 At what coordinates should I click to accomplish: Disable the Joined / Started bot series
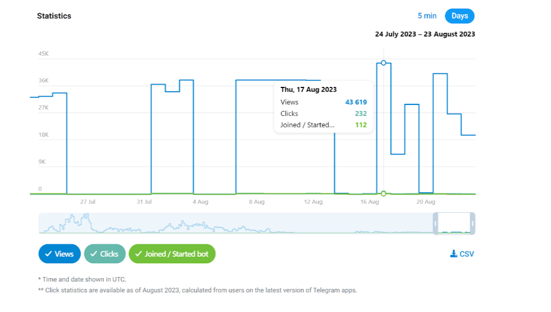[x=172, y=254]
